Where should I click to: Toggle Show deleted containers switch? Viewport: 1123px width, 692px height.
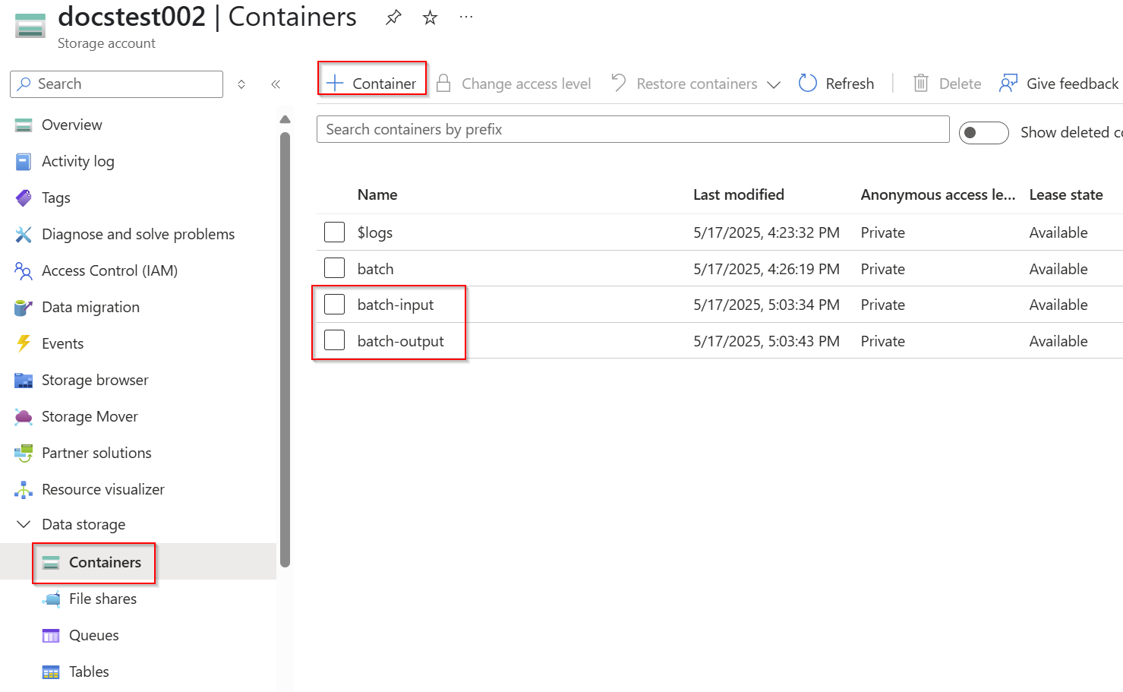(983, 133)
